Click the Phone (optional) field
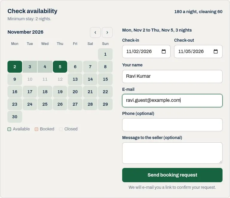 tap(172, 125)
